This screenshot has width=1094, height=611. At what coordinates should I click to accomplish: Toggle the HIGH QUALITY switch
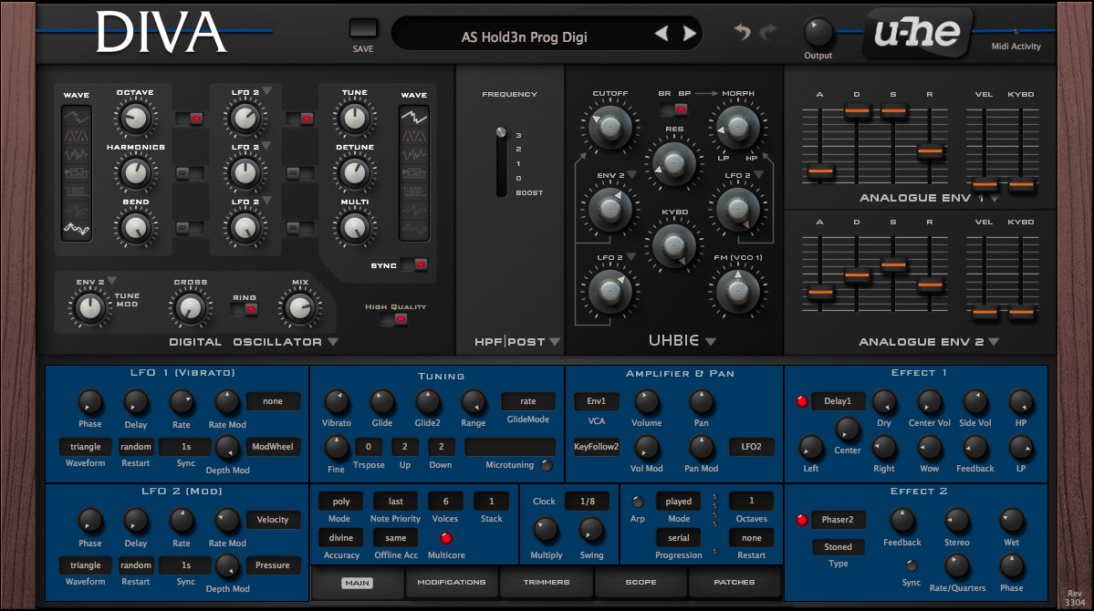394,319
